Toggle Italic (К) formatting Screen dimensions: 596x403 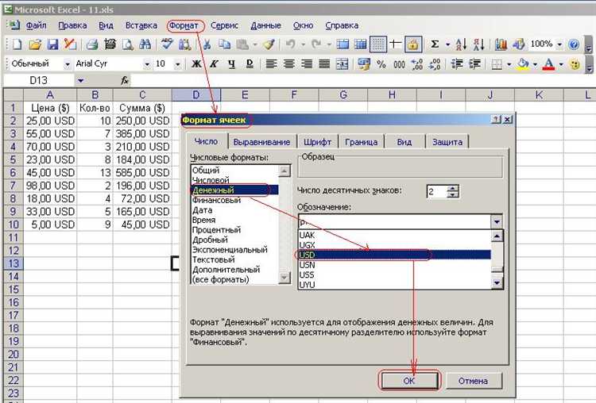pos(214,64)
